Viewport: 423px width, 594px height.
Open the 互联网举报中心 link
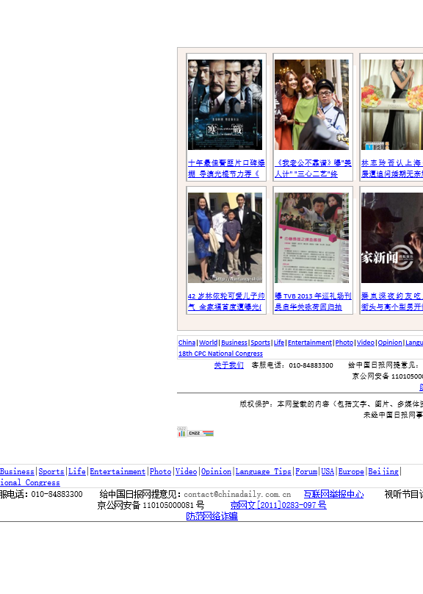point(333,494)
